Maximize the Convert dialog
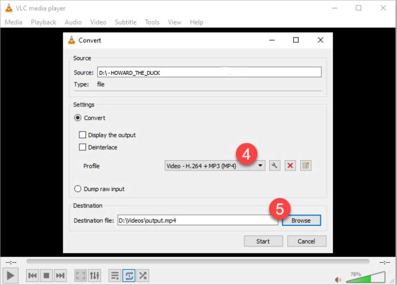 coord(296,40)
